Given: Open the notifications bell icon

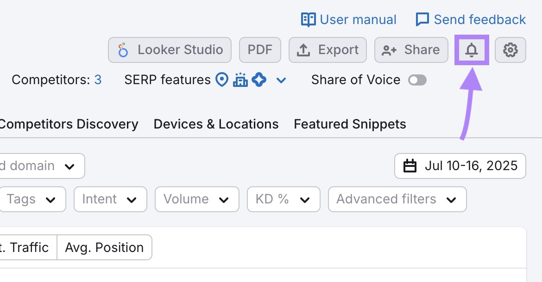Looking at the screenshot, I should (x=472, y=50).
